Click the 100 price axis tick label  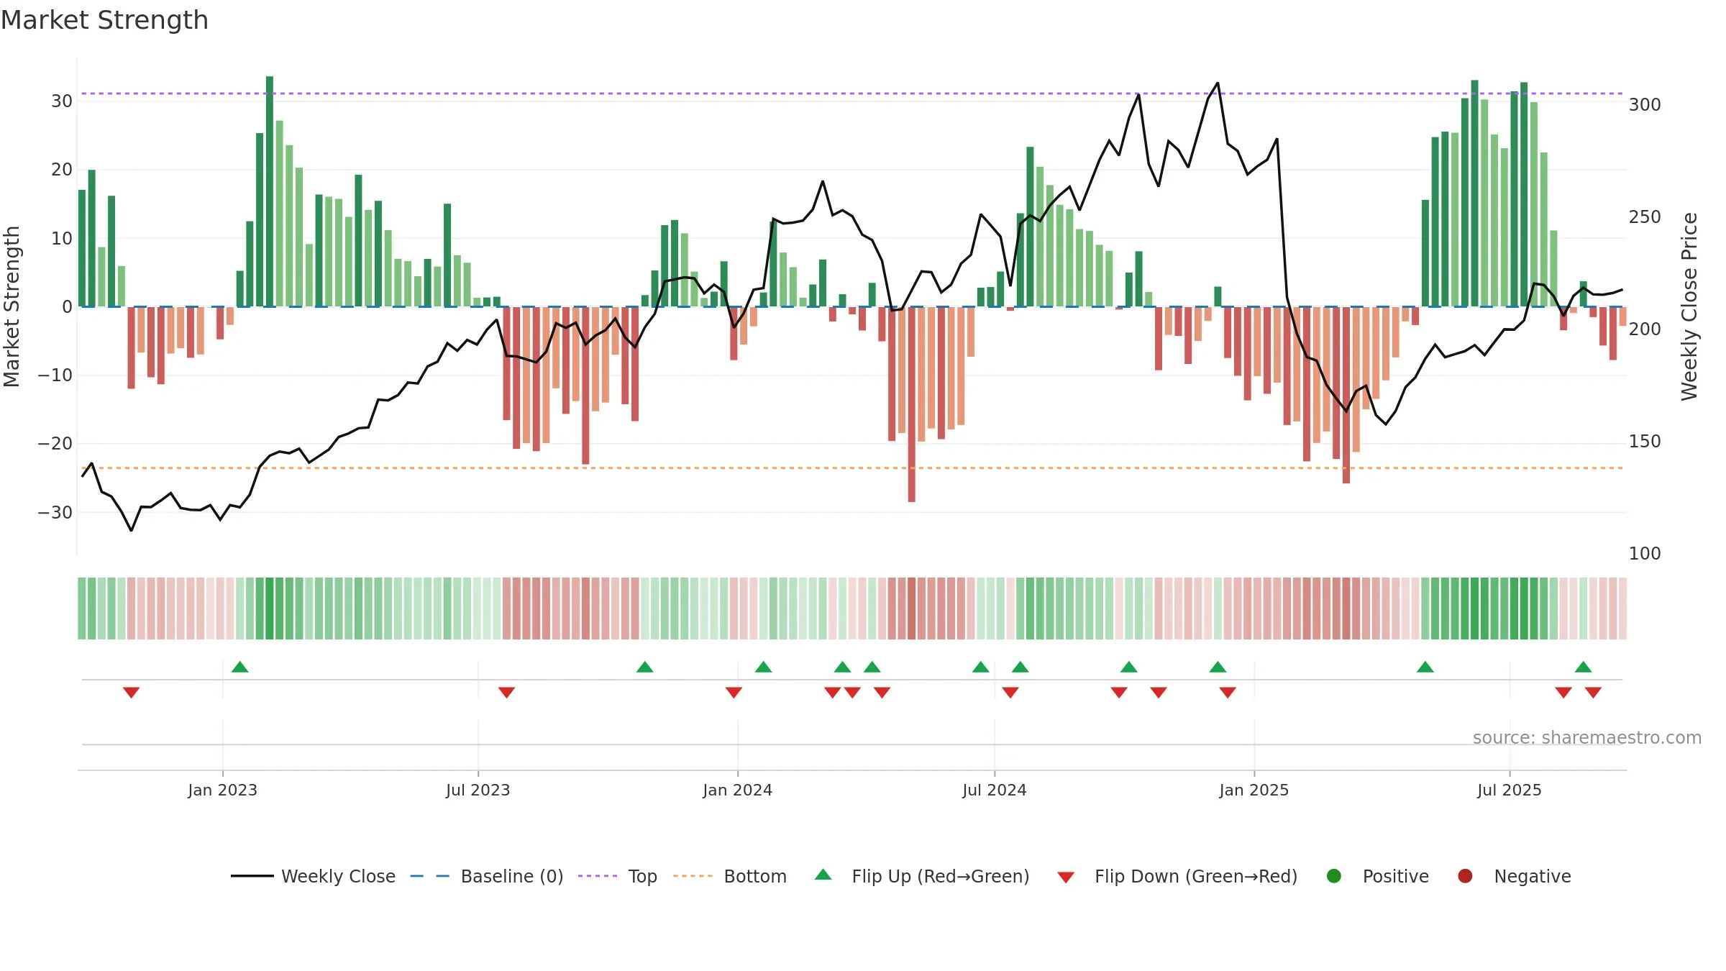[x=1645, y=553]
